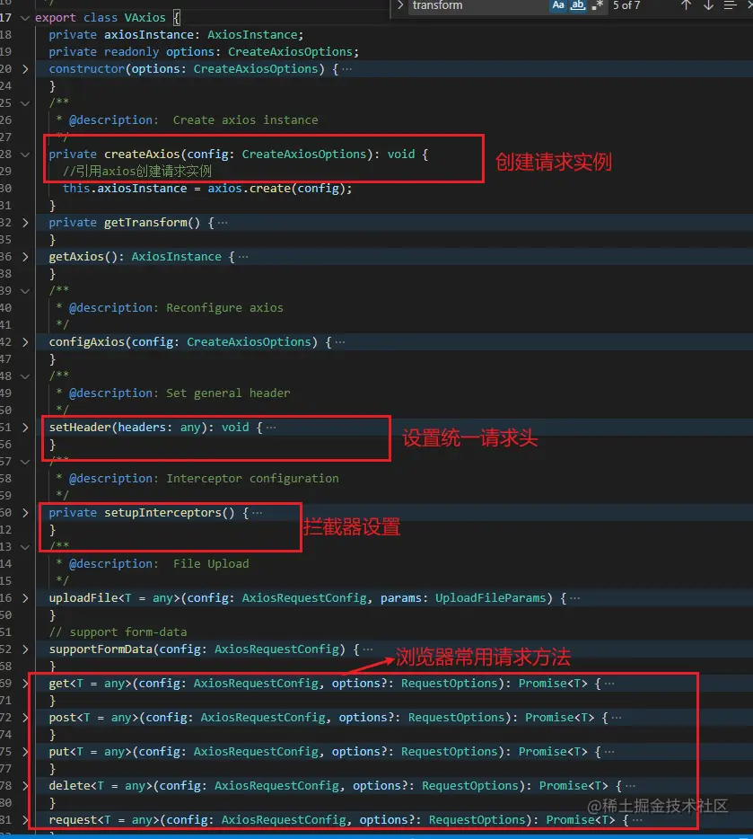Click 'axios.create(config)' call text
The height and width of the screenshot is (839, 753).
(278, 189)
